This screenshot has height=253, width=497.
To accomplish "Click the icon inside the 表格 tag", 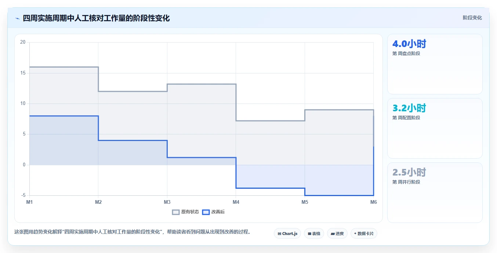I will [309, 234].
